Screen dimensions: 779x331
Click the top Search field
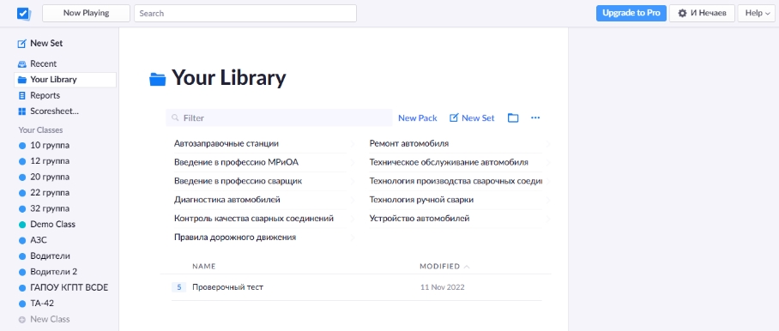[x=245, y=14]
